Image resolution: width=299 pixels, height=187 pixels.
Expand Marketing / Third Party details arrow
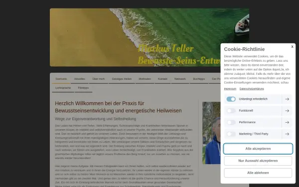coord(287,134)
